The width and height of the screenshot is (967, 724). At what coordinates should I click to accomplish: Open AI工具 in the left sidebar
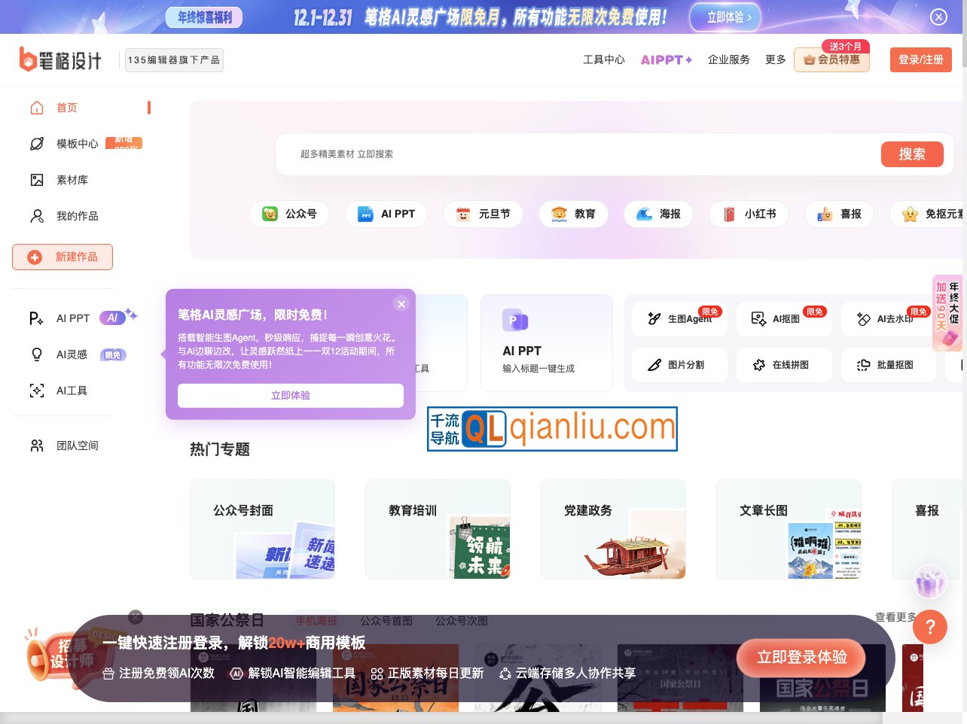[72, 391]
